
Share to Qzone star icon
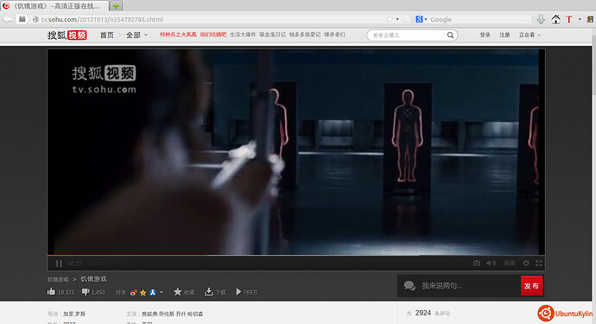(143, 292)
